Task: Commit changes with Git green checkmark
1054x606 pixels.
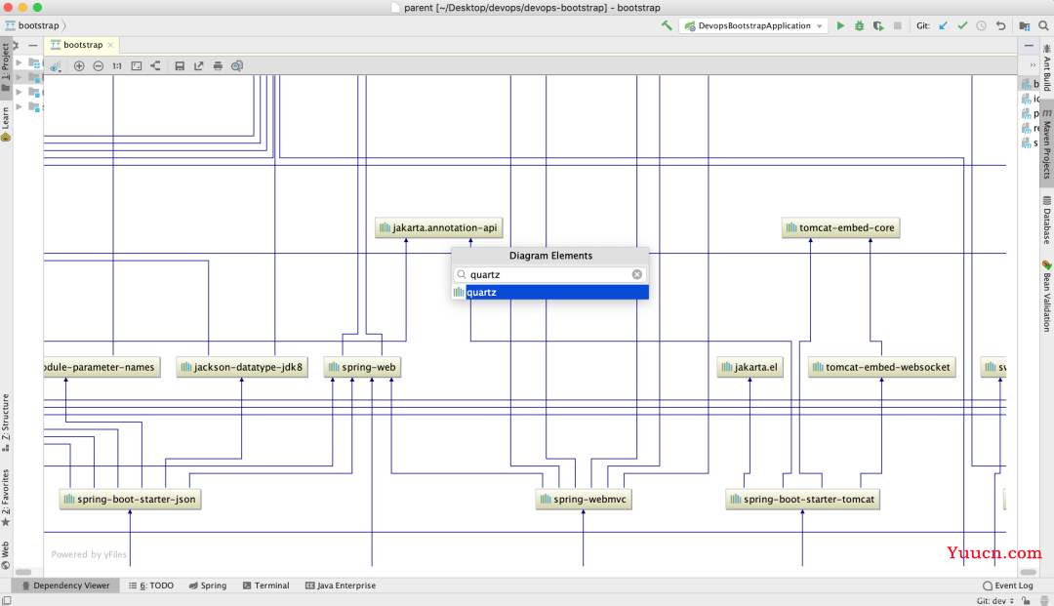Action: (x=962, y=25)
